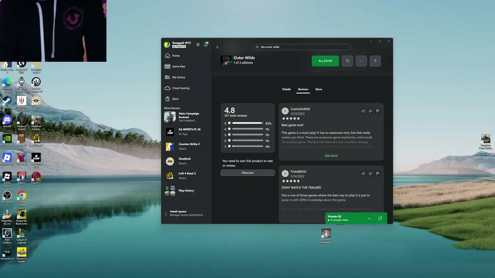Open Balatro desktop shortcut
The height and width of the screenshot is (278, 495).
tap(22, 178)
